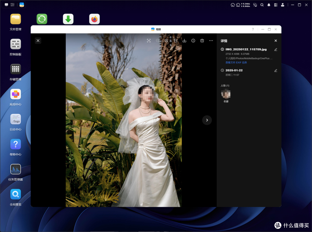The height and width of the screenshot is (232, 312).
Task: Open the user account menu icon
Action: (x=283, y=5)
